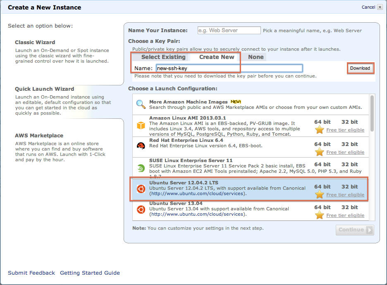Screen dimensions: 387x285
Task: Click the Download key pair button
Action: pos(360,68)
